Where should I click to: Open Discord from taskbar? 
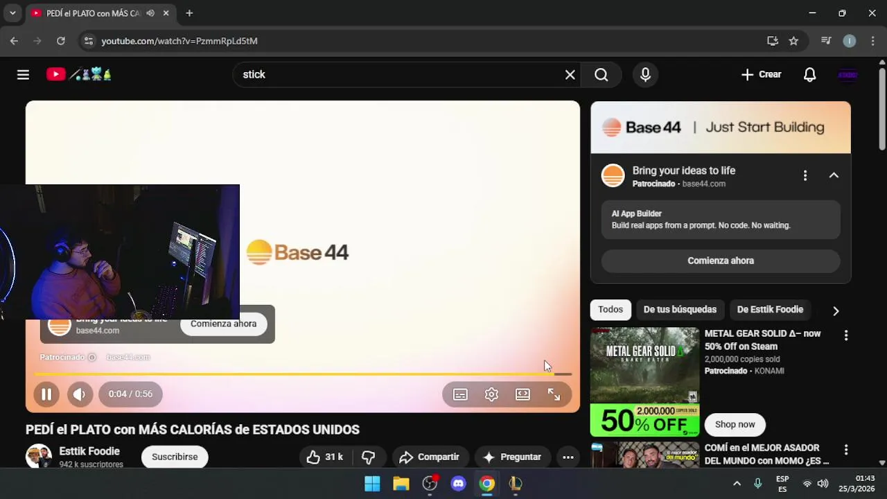click(x=458, y=484)
